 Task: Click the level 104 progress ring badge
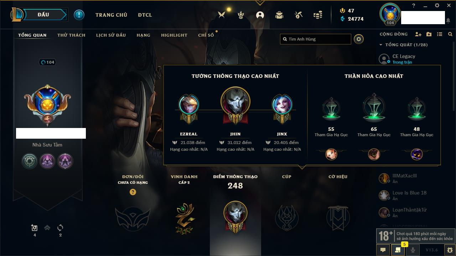point(48,62)
